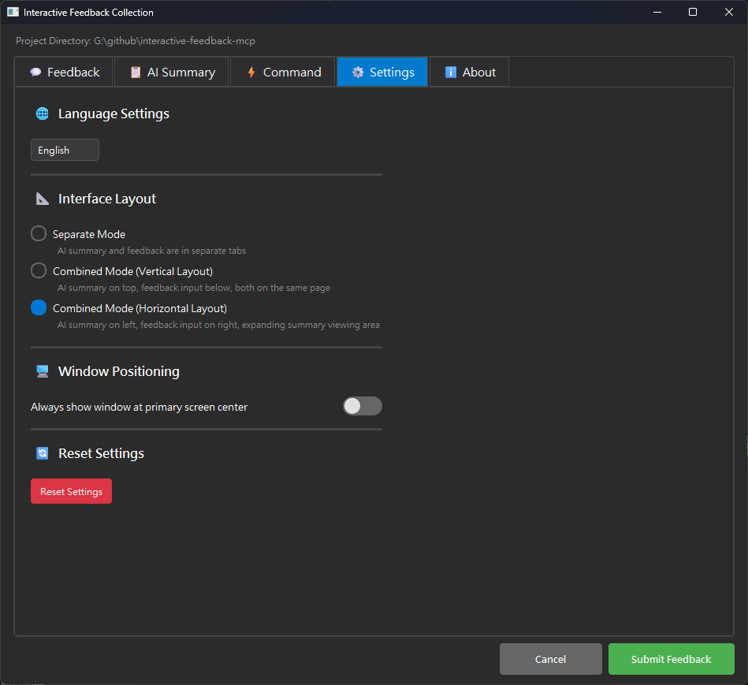Viewport: 748px width, 685px height.
Task: Select the Separate Mode radio button
Action: coord(38,233)
